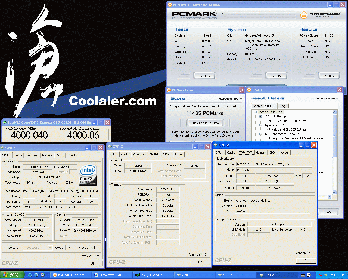Switch to PCMark05 in the taskbar
Screen dimensions: 348x279
pos(71,275)
